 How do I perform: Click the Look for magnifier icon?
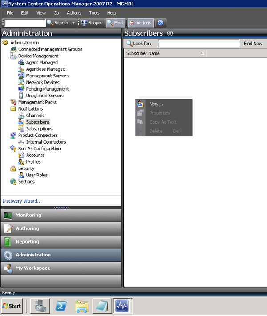point(129,43)
